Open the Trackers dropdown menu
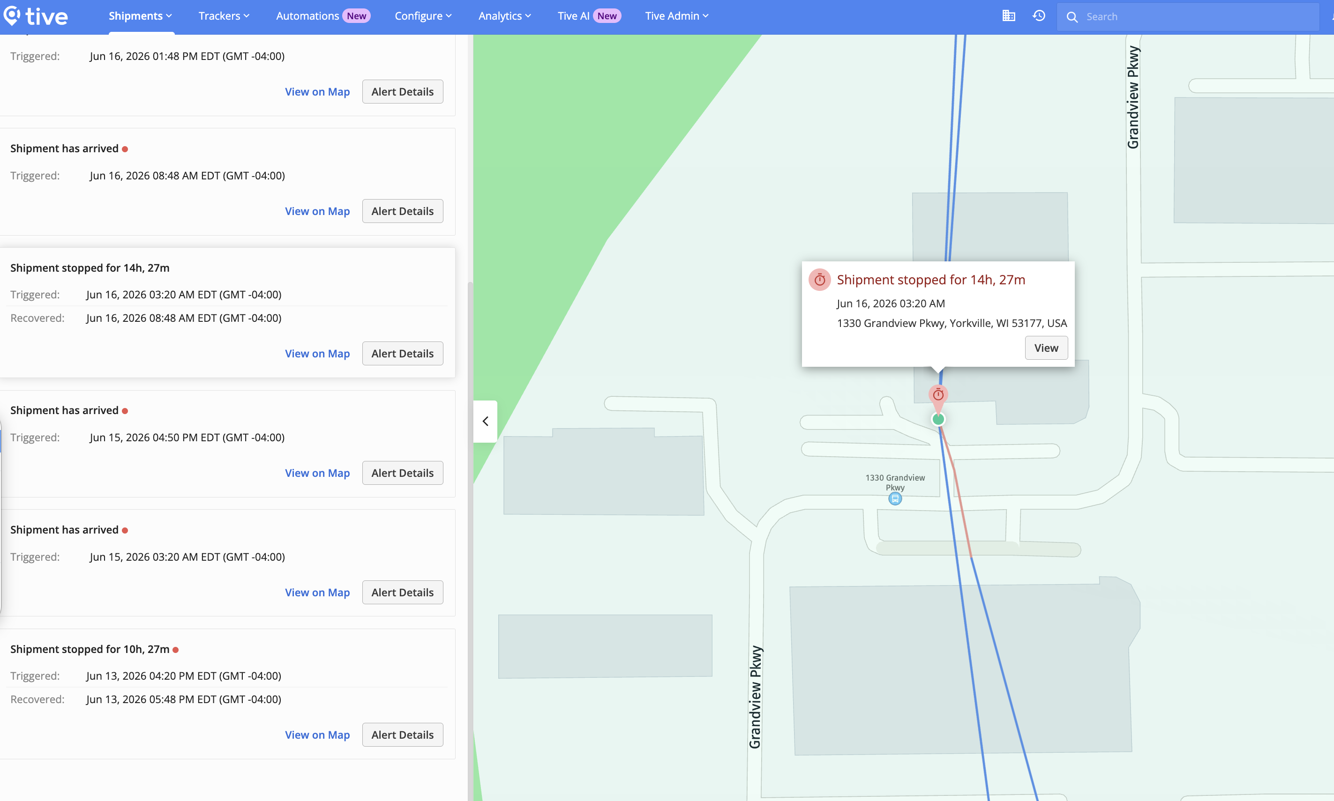Image resolution: width=1334 pixels, height=801 pixels. (224, 16)
